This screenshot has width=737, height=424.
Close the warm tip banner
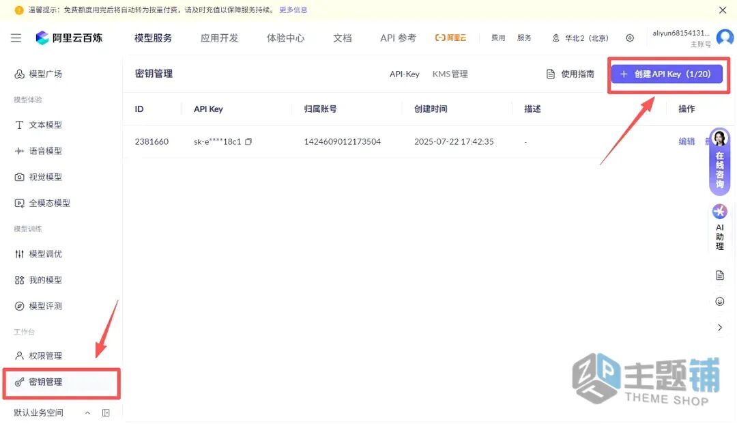click(723, 10)
